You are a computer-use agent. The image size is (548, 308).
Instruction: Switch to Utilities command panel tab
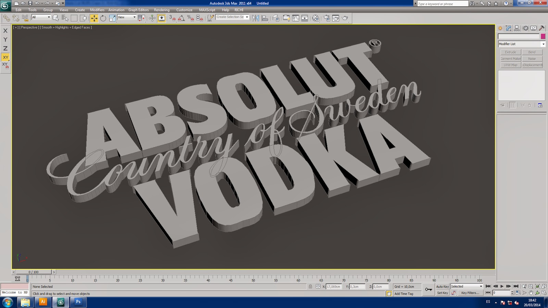[541, 28]
